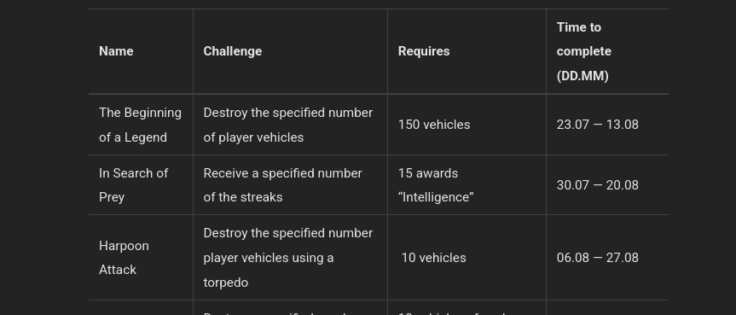Click the Challenge column header
Image resolution: width=736 pixels, height=315 pixels.
(x=232, y=51)
